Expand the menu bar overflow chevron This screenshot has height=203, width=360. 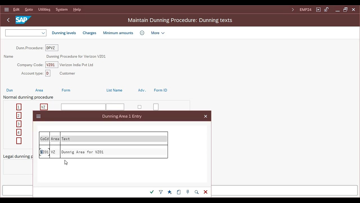293,10
